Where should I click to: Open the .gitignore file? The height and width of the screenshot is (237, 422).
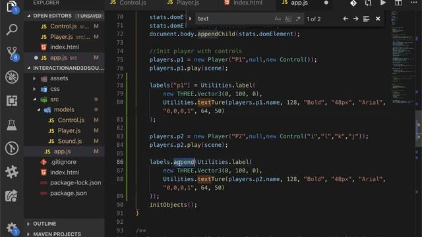pyautogui.click(x=65, y=162)
